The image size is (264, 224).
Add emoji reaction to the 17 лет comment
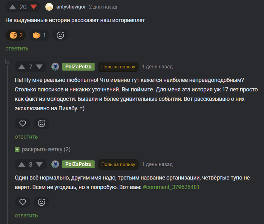[x=41, y=123]
